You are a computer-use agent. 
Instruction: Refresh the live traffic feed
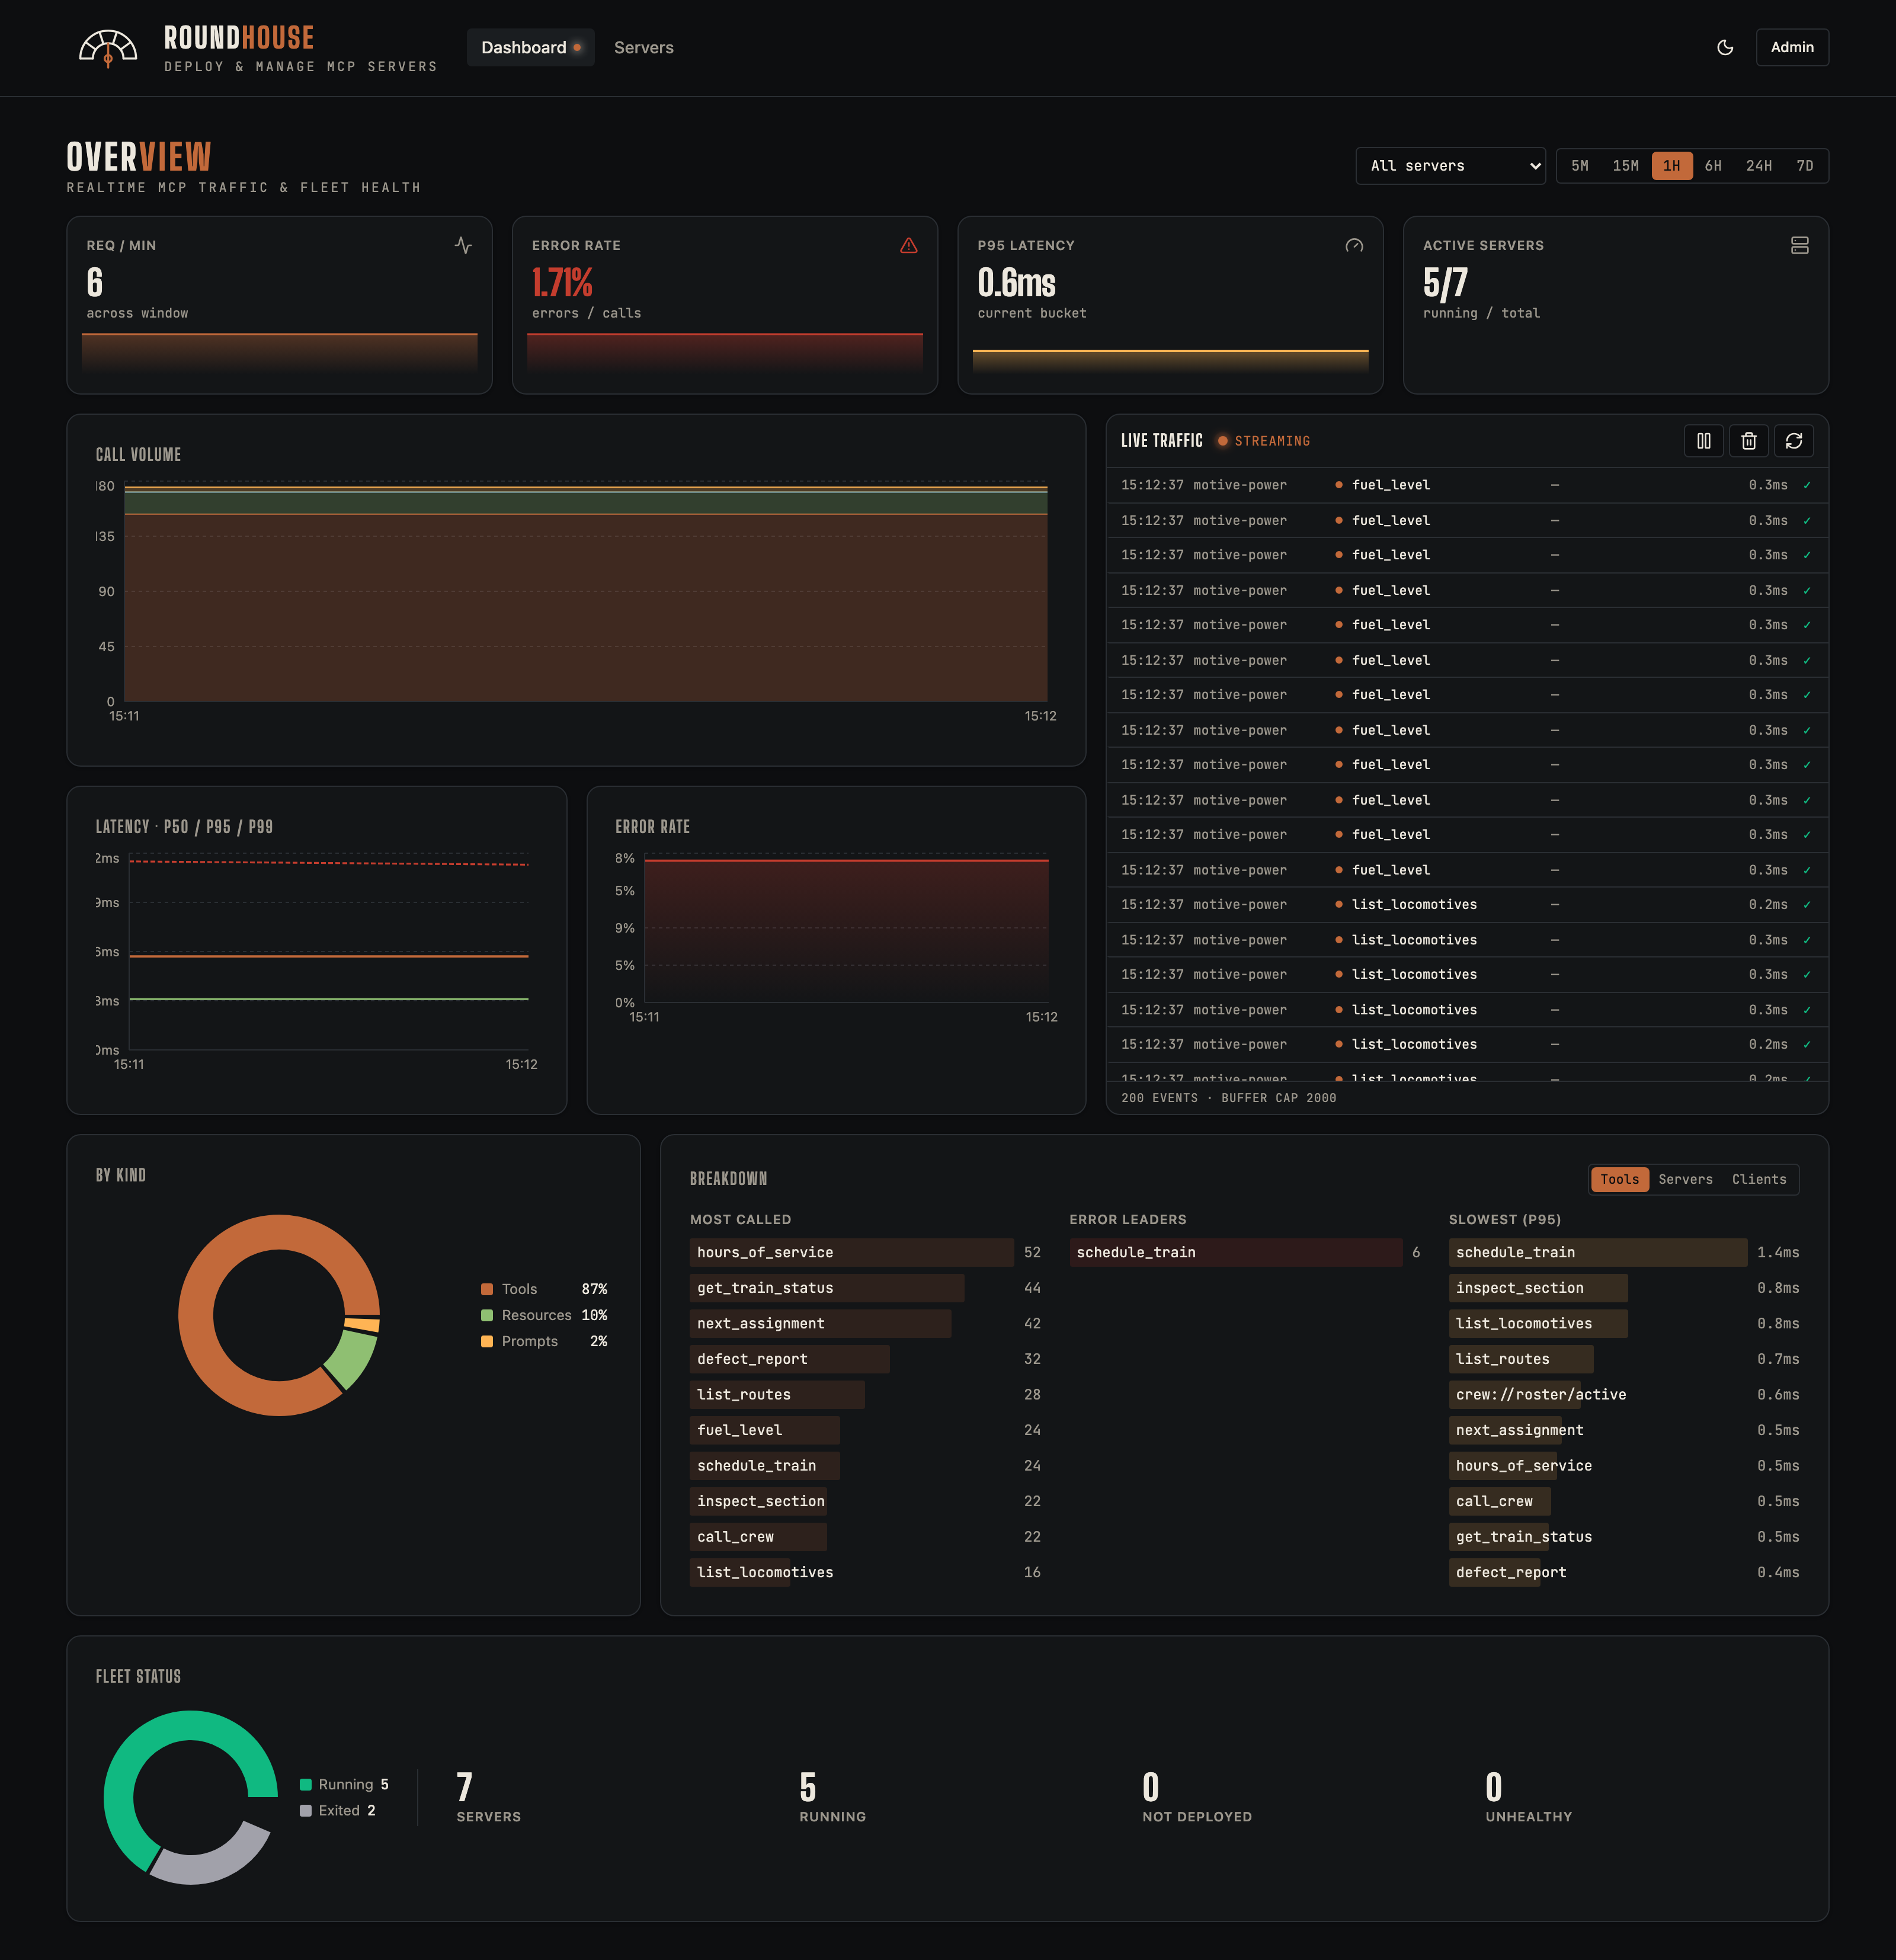coord(1794,441)
